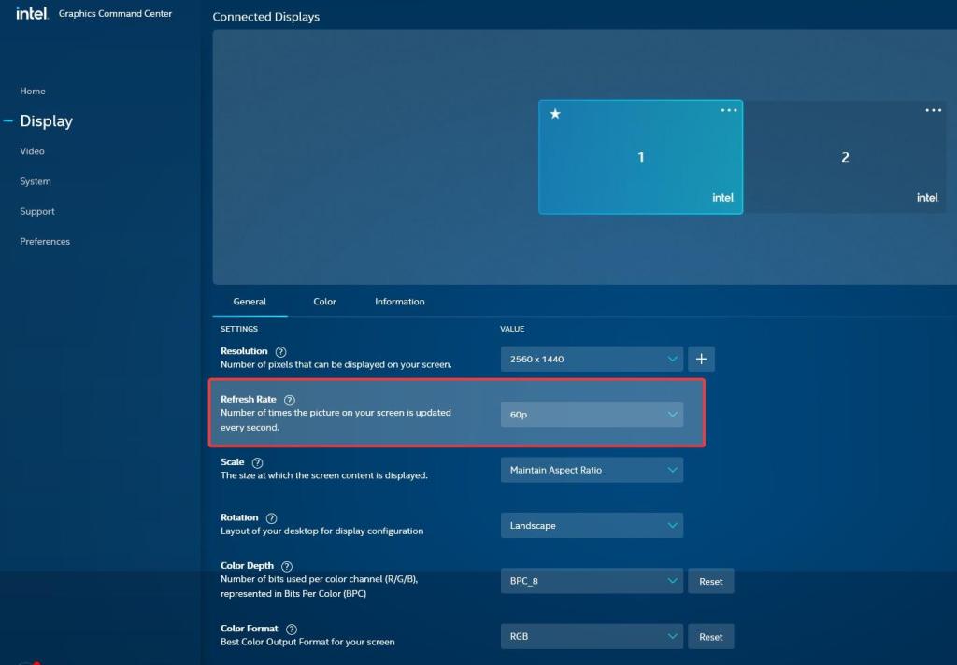Reset the Color Format setting
Image resolution: width=957 pixels, height=665 pixels.
(x=711, y=637)
